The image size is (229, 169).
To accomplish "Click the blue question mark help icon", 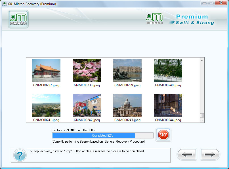I will click(x=20, y=156).
